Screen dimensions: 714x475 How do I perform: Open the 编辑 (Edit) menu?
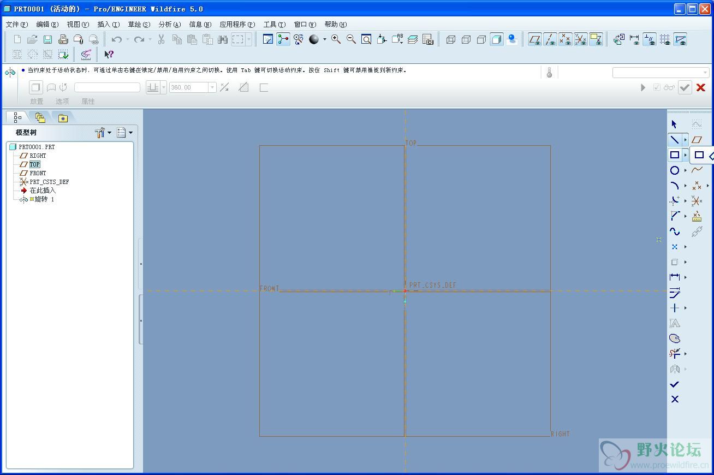point(47,24)
